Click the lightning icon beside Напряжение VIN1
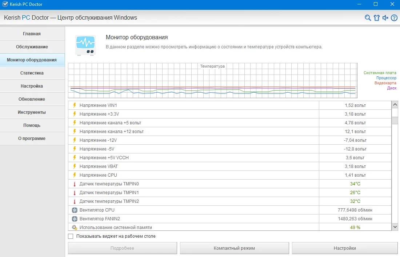This screenshot has height=257, width=400. click(75, 105)
